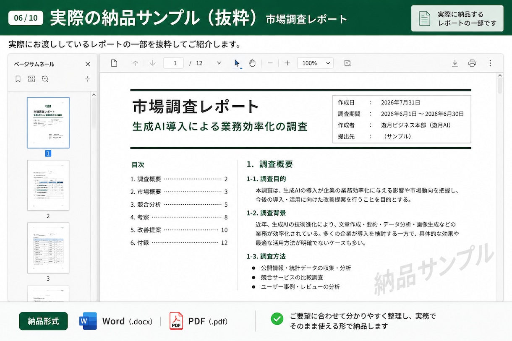512x341 pixels.
Task: Click the 1-1. 調査目的 heading
Action: click(x=266, y=179)
